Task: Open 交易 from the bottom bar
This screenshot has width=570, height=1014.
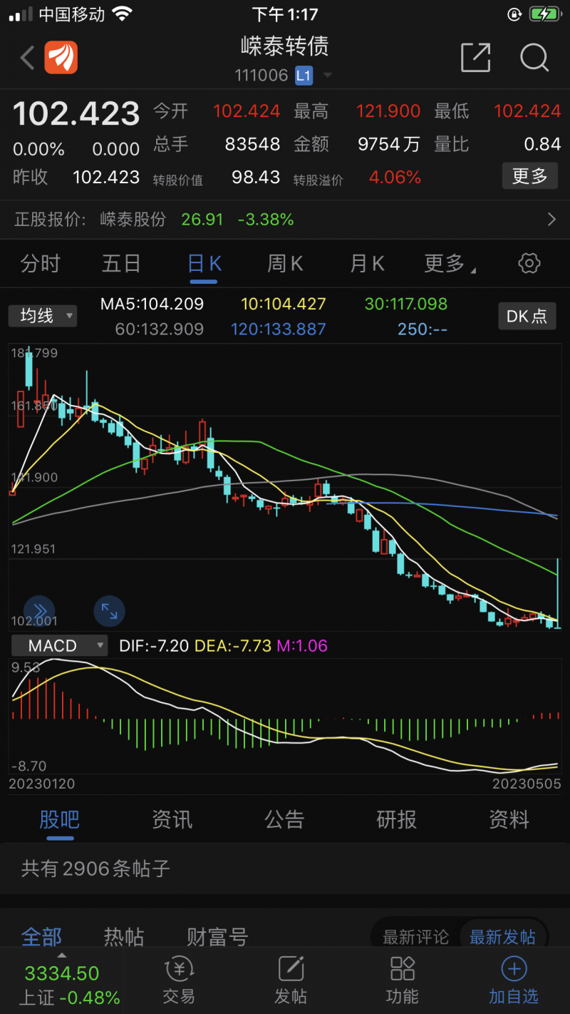Action: 178,980
